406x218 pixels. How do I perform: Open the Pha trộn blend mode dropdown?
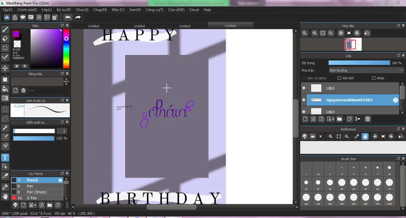coord(366,71)
